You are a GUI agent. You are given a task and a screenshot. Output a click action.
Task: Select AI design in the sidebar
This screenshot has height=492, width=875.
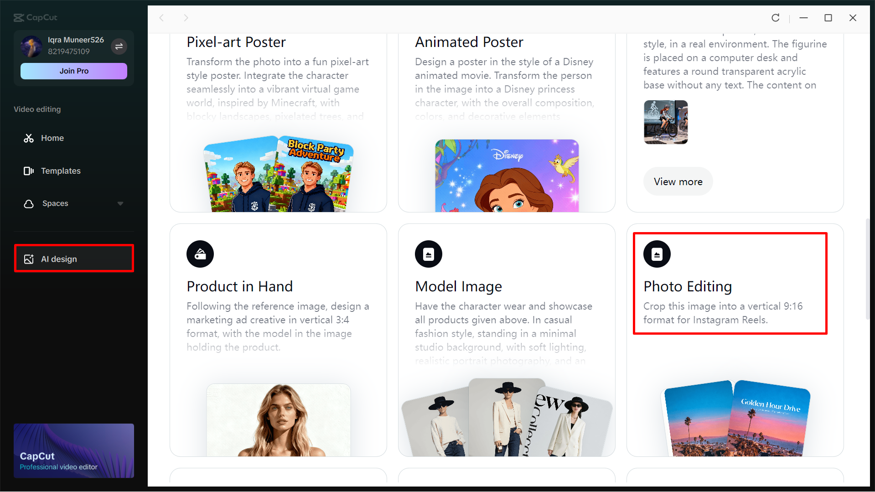(x=74, y=259)
